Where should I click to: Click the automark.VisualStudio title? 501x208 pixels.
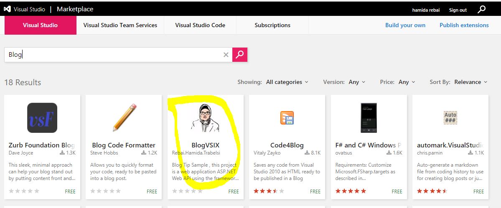click(x=450, y=145)
